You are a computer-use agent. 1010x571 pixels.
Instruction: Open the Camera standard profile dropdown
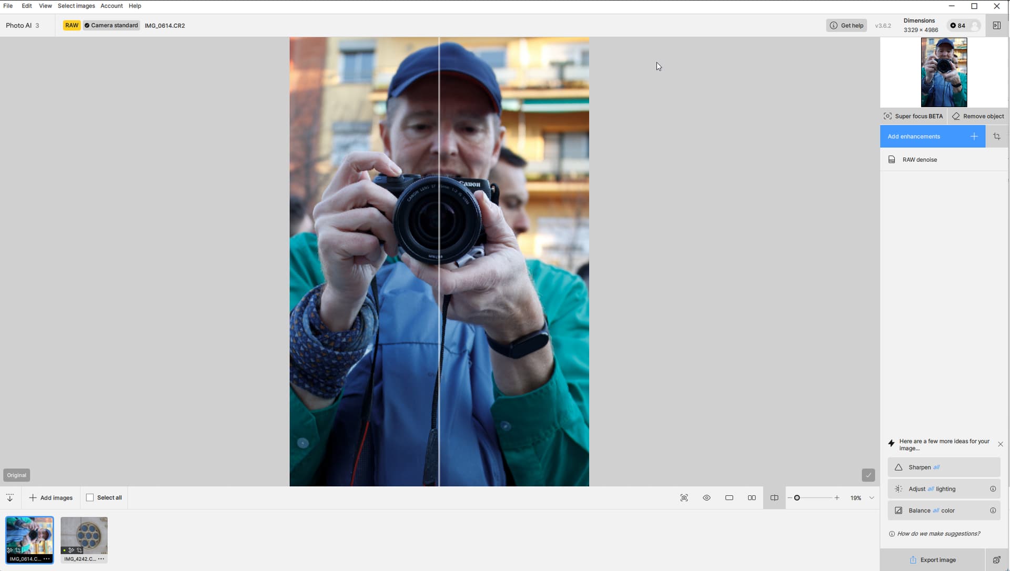coord(112,25)
